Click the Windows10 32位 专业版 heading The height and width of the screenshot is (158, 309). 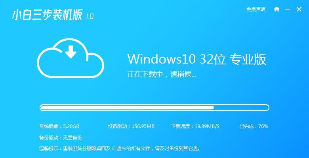tap(196, 59)
